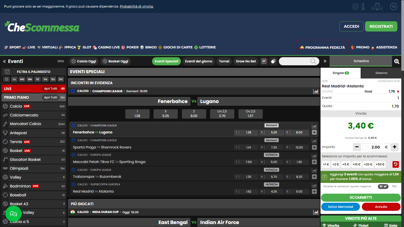Click the statistics icon for Fenerbahce-Lugano row
This screenshot has height=227, width=404.
314,126
